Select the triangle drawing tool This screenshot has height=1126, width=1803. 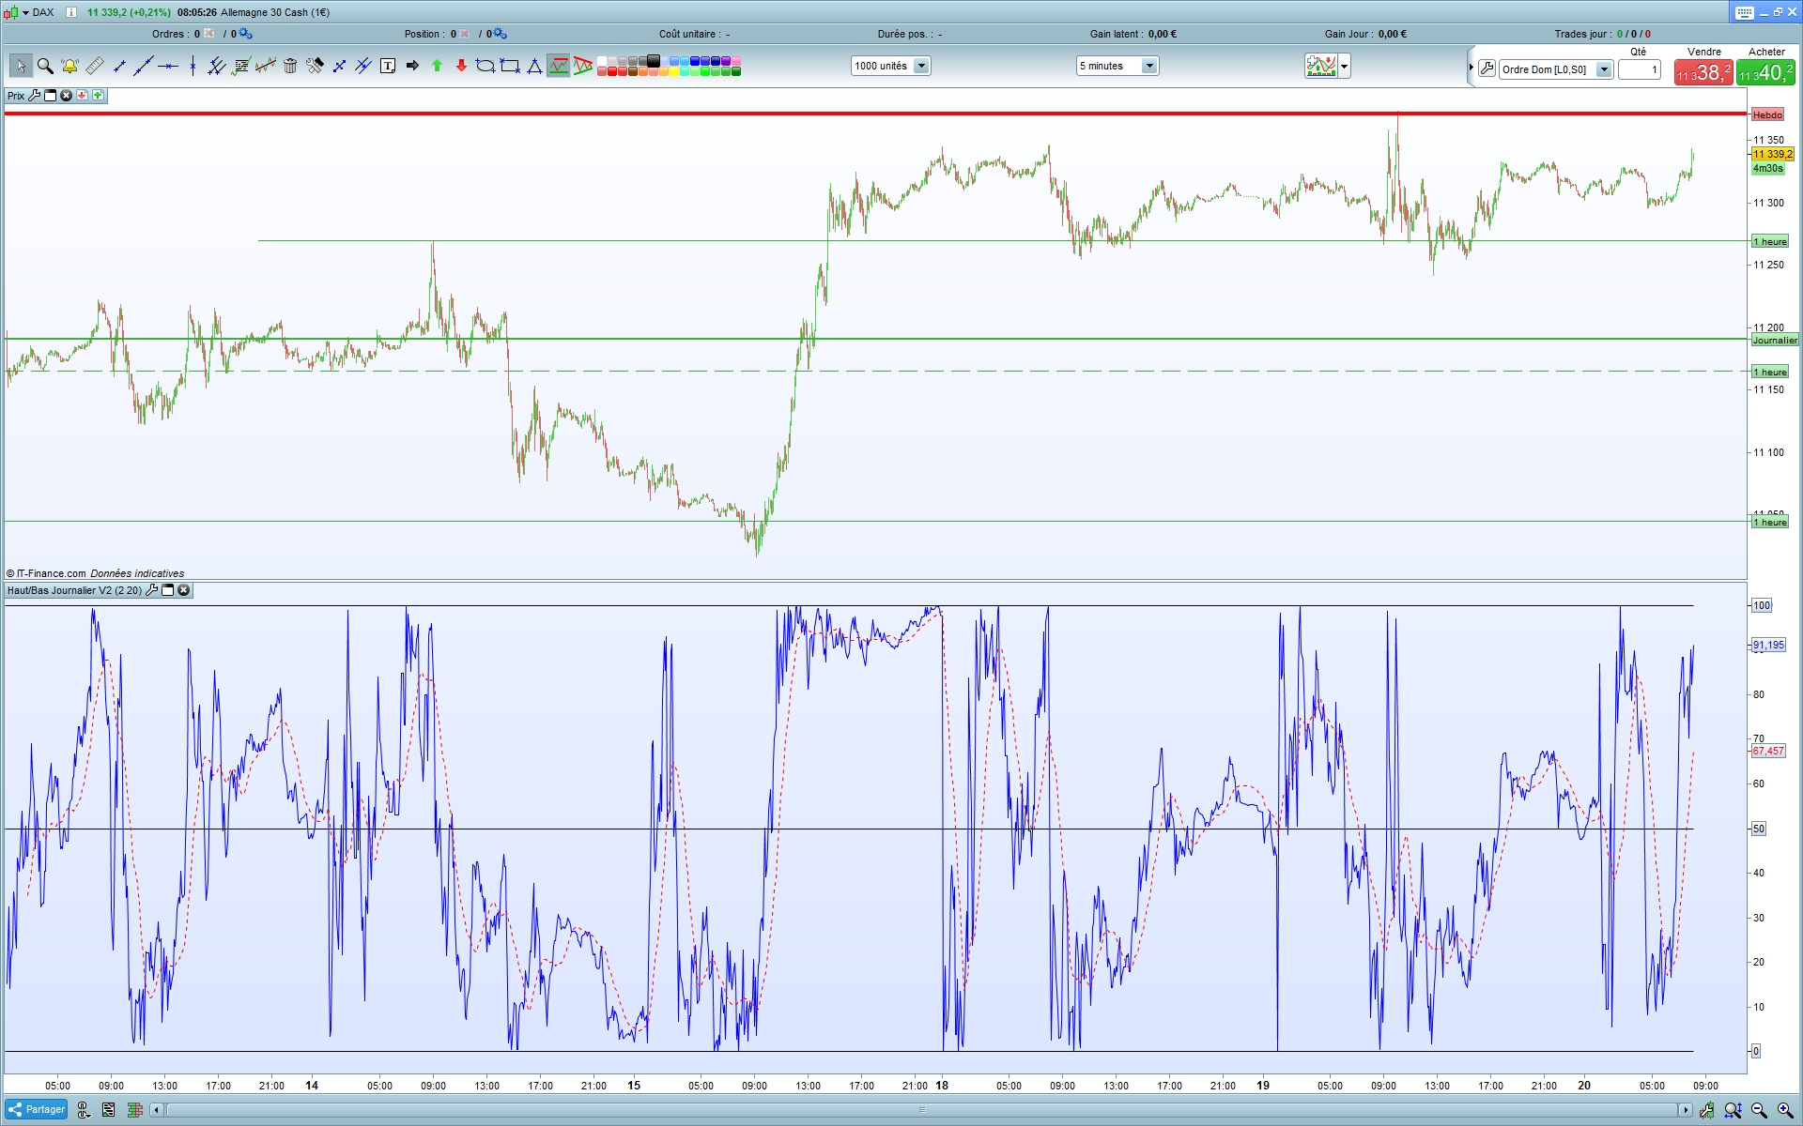(x=534, y=66)
